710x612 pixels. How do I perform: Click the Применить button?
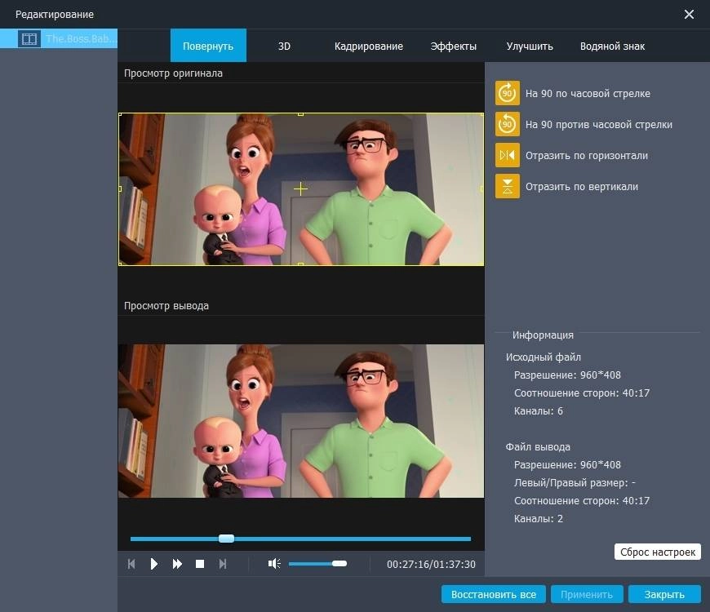click(587, 594)
